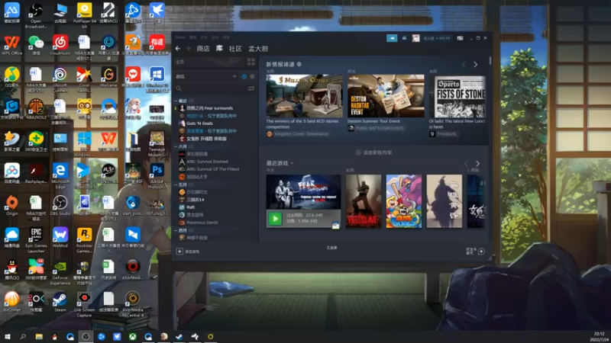Viewport: 611px width, 343px height.
Task: Open the Steam menu in title bar
Action: point(180,37)
